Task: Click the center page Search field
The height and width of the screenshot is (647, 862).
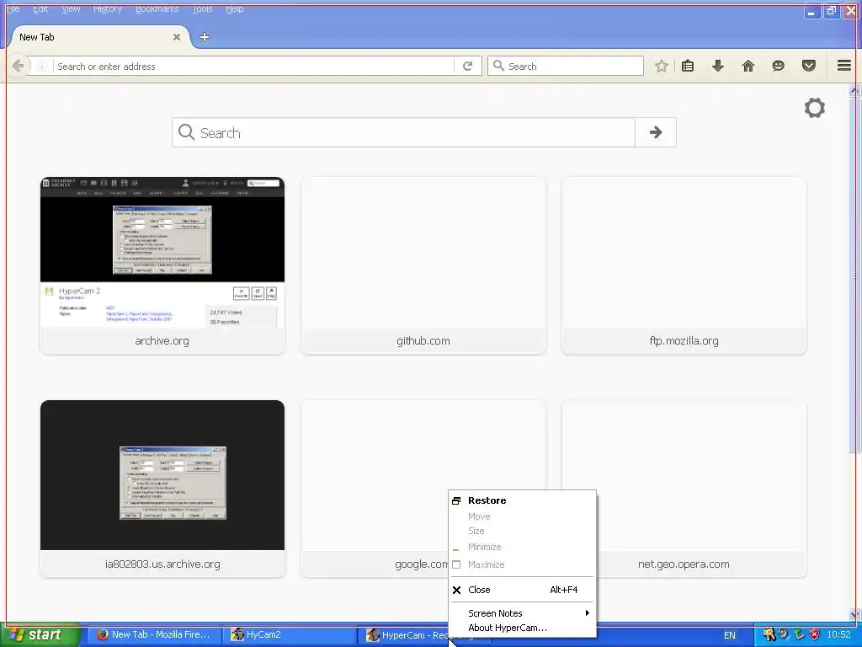Action: click(404, 132)
